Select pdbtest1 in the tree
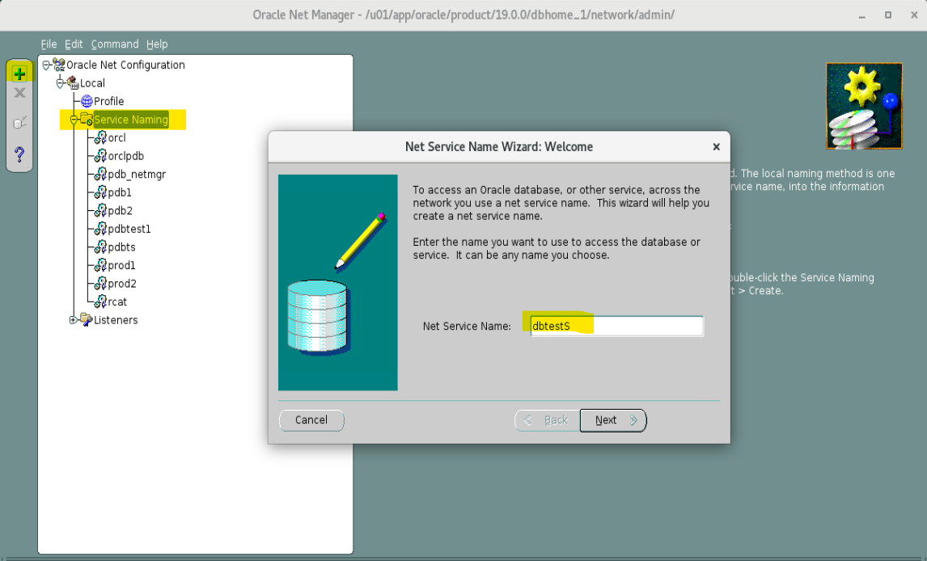This screenshot has height=561, width=927. (x=129, y=229)
